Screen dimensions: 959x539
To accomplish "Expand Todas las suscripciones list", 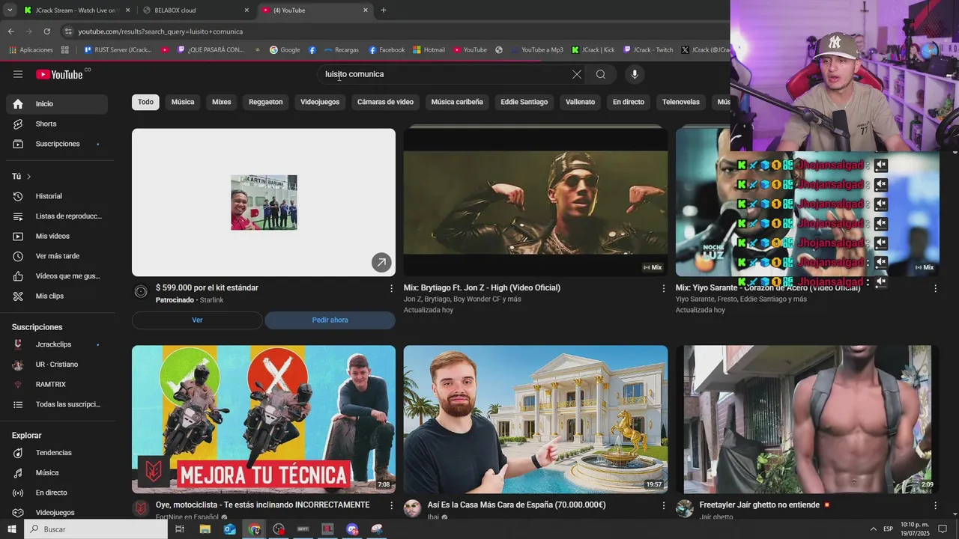I will 57,404.
